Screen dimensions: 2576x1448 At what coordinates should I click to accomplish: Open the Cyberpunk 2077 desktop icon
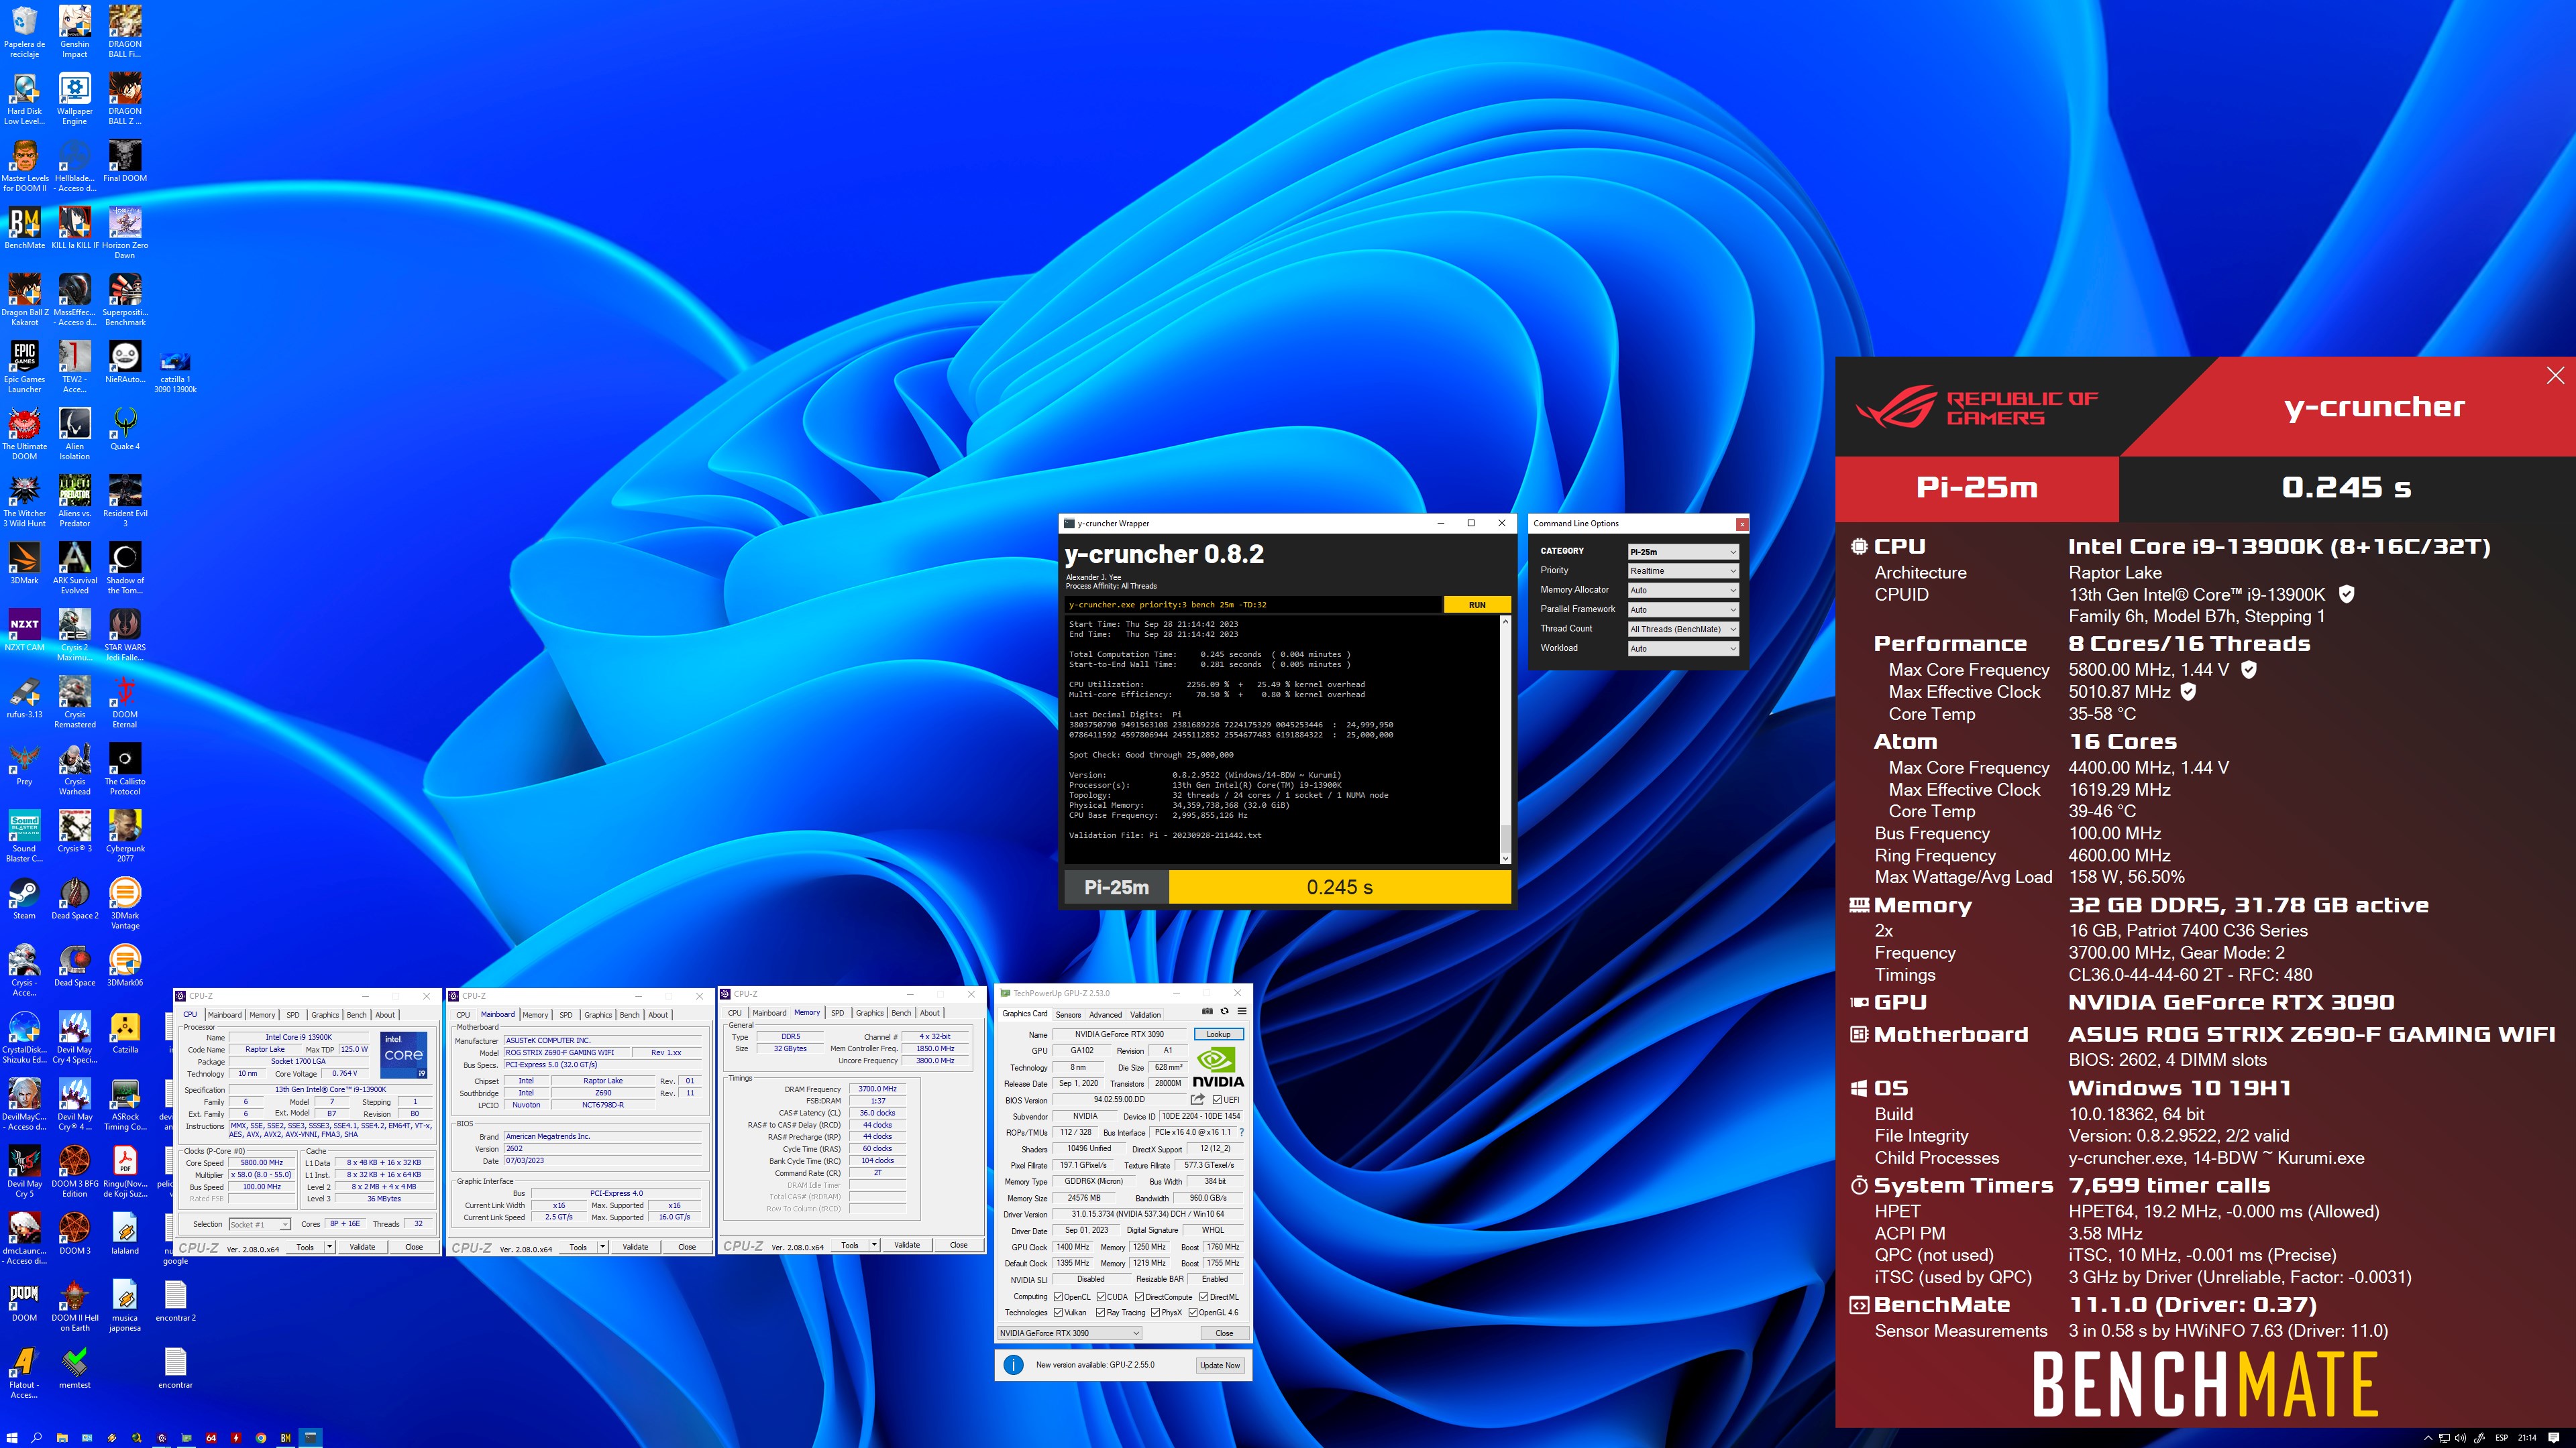[x=125, y=835]
